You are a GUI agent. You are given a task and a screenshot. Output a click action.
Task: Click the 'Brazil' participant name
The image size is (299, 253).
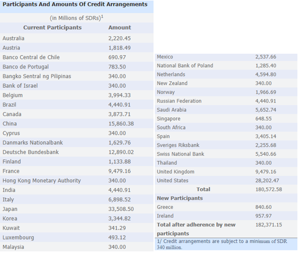(10, 105)
